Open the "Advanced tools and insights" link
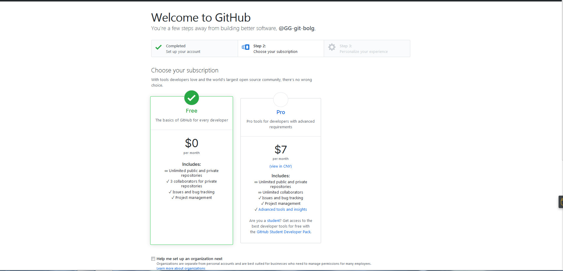Screen dimensions: 563x271 click(x=282, y=210)
